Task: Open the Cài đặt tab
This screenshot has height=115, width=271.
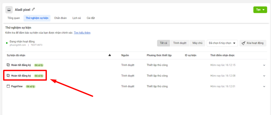Action: tap(91, 18)
